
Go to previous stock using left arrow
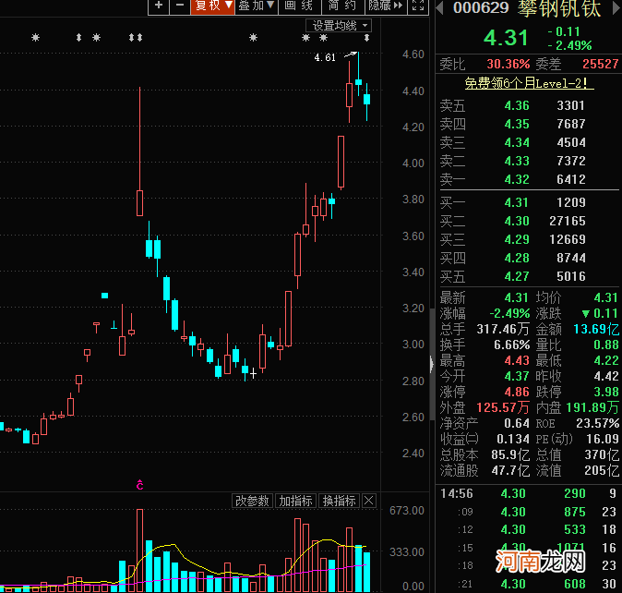(x=440, y=7)
